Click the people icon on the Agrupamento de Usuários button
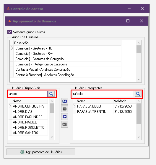 22,152
